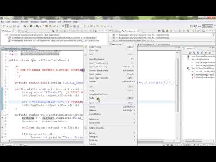Image resolution: width=216 pixels, height=162 pixels.
Task: Click Breakpoints list scroll-down arrow
Action: coord(213,40)
